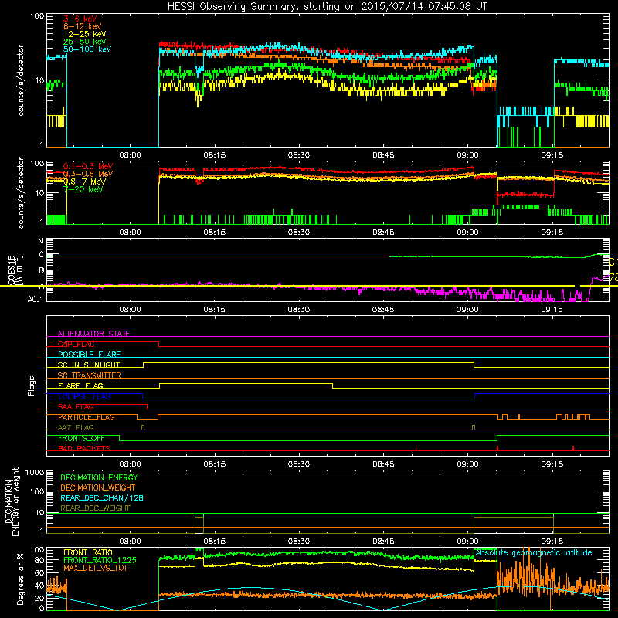The width and height of the screenshot is (618, 618).
Task: Click the SAA_FLAG label
Action: click(76, 407)
